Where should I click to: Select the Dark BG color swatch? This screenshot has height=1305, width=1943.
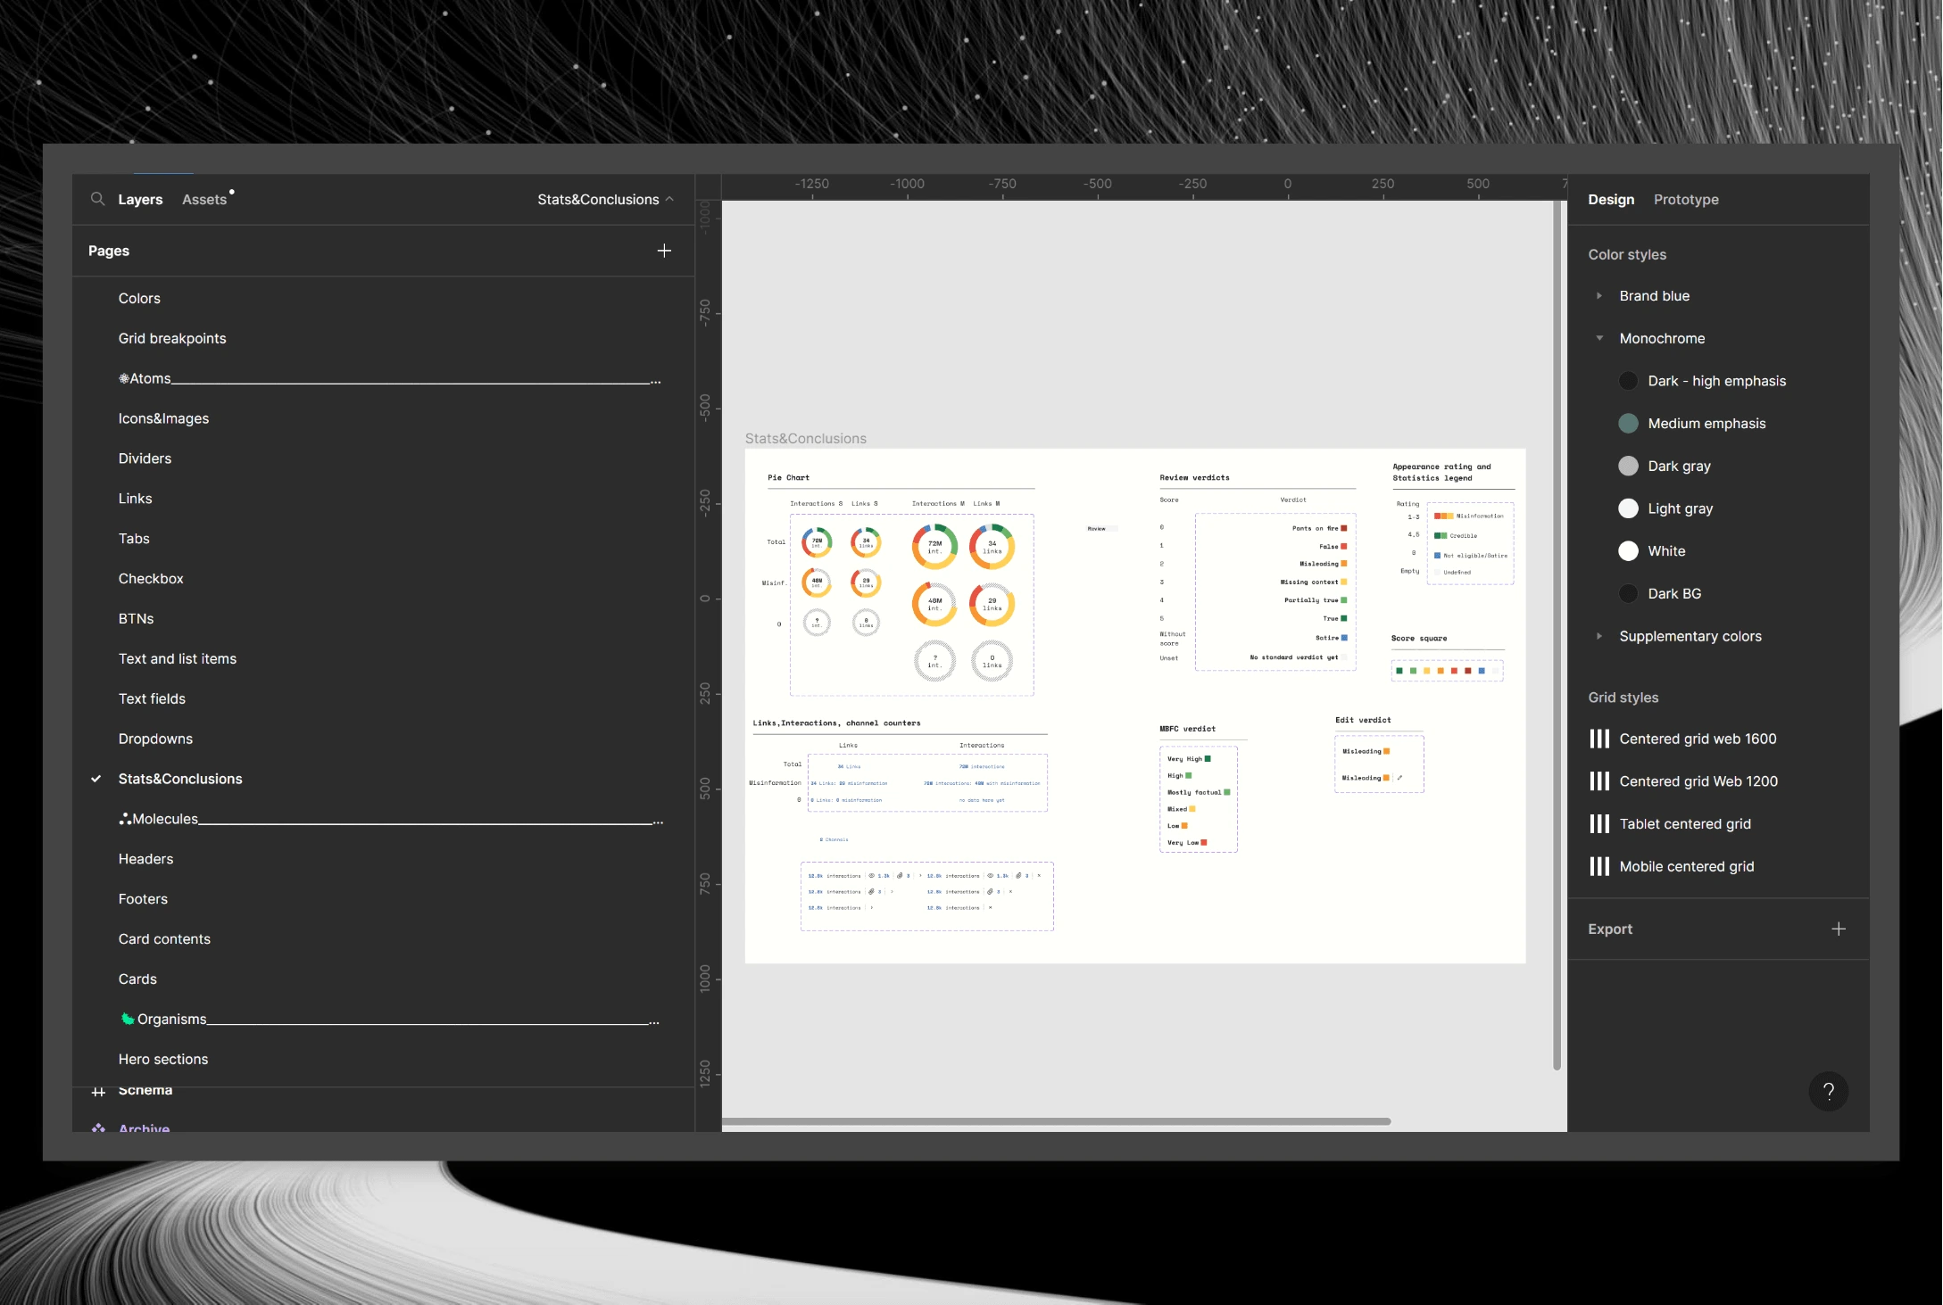coord(1629,593)
